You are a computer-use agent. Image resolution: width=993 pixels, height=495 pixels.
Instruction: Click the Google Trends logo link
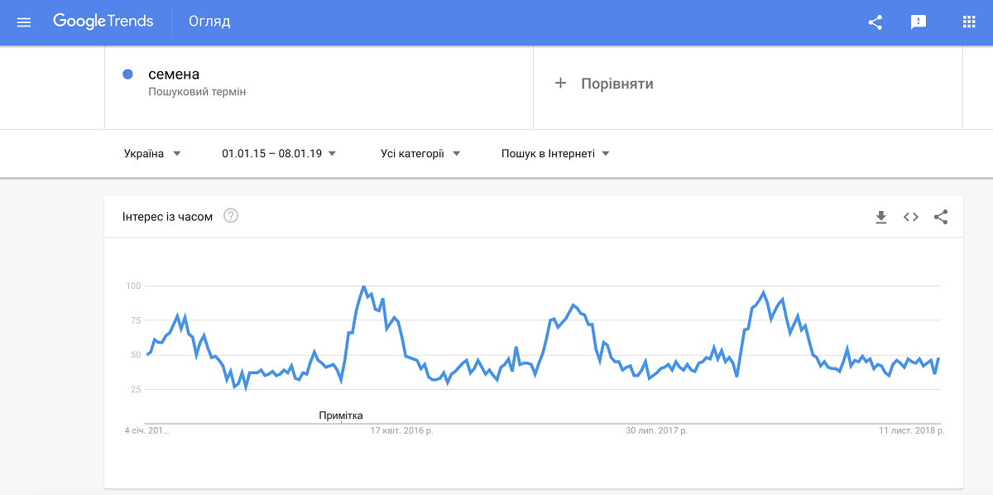[103, 22]
